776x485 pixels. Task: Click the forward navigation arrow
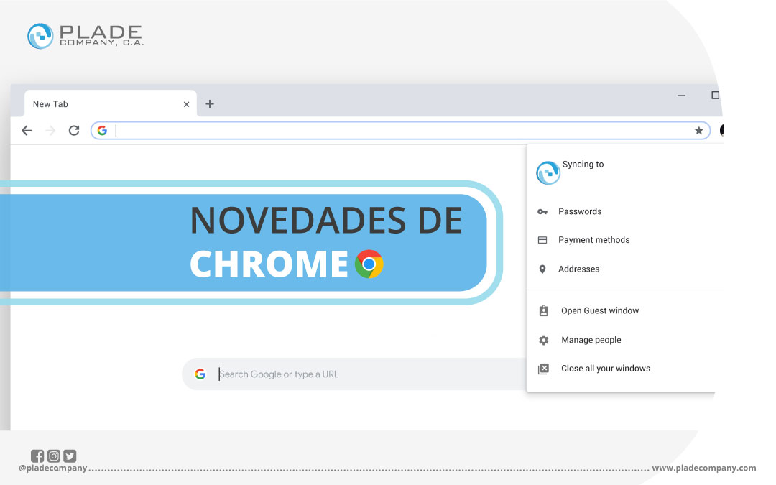click(50, 131)
